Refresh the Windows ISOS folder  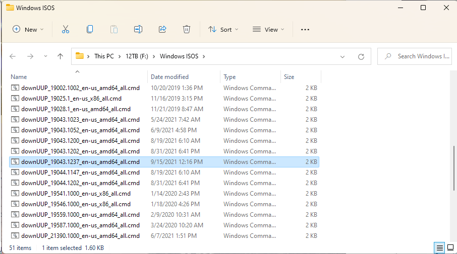(x=361, y=56)
